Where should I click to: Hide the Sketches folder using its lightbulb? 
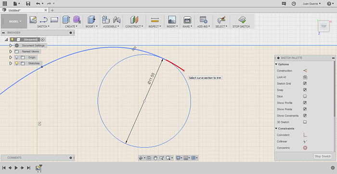pyautogui.click(x=16, y=63)
